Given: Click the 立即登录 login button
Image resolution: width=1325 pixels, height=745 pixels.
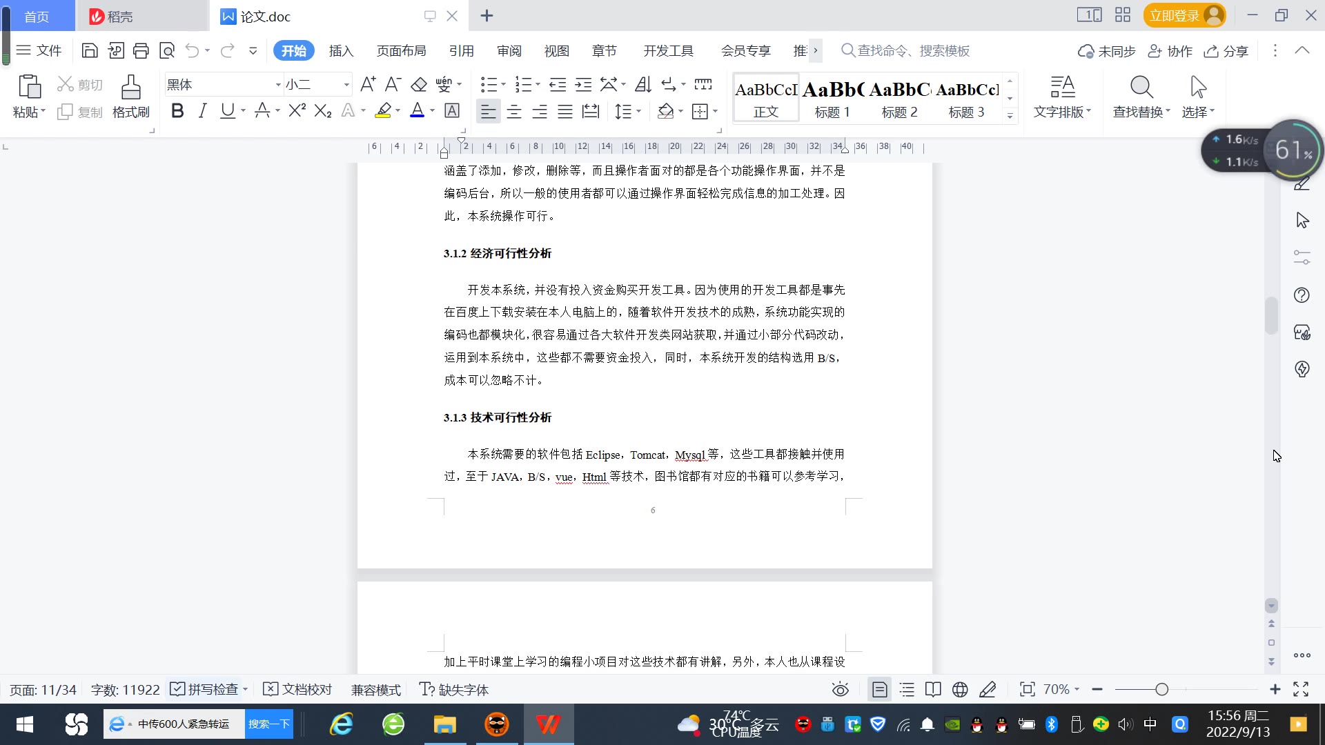Looking at the screenshot, I should pos(1175,15).
